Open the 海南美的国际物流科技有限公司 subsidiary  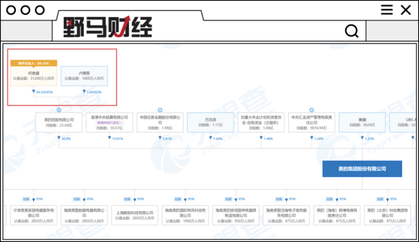(185, 215)
